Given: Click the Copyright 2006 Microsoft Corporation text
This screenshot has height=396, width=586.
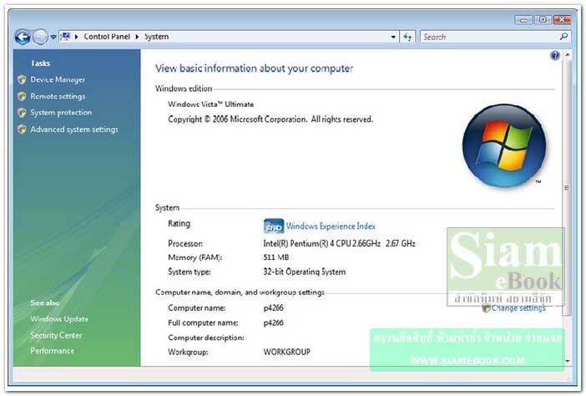Looking at the screenshot, I should coord(270,119).
